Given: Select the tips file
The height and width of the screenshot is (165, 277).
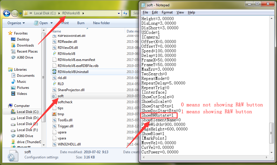Looking at the screenshot, I should pos(60,108).
